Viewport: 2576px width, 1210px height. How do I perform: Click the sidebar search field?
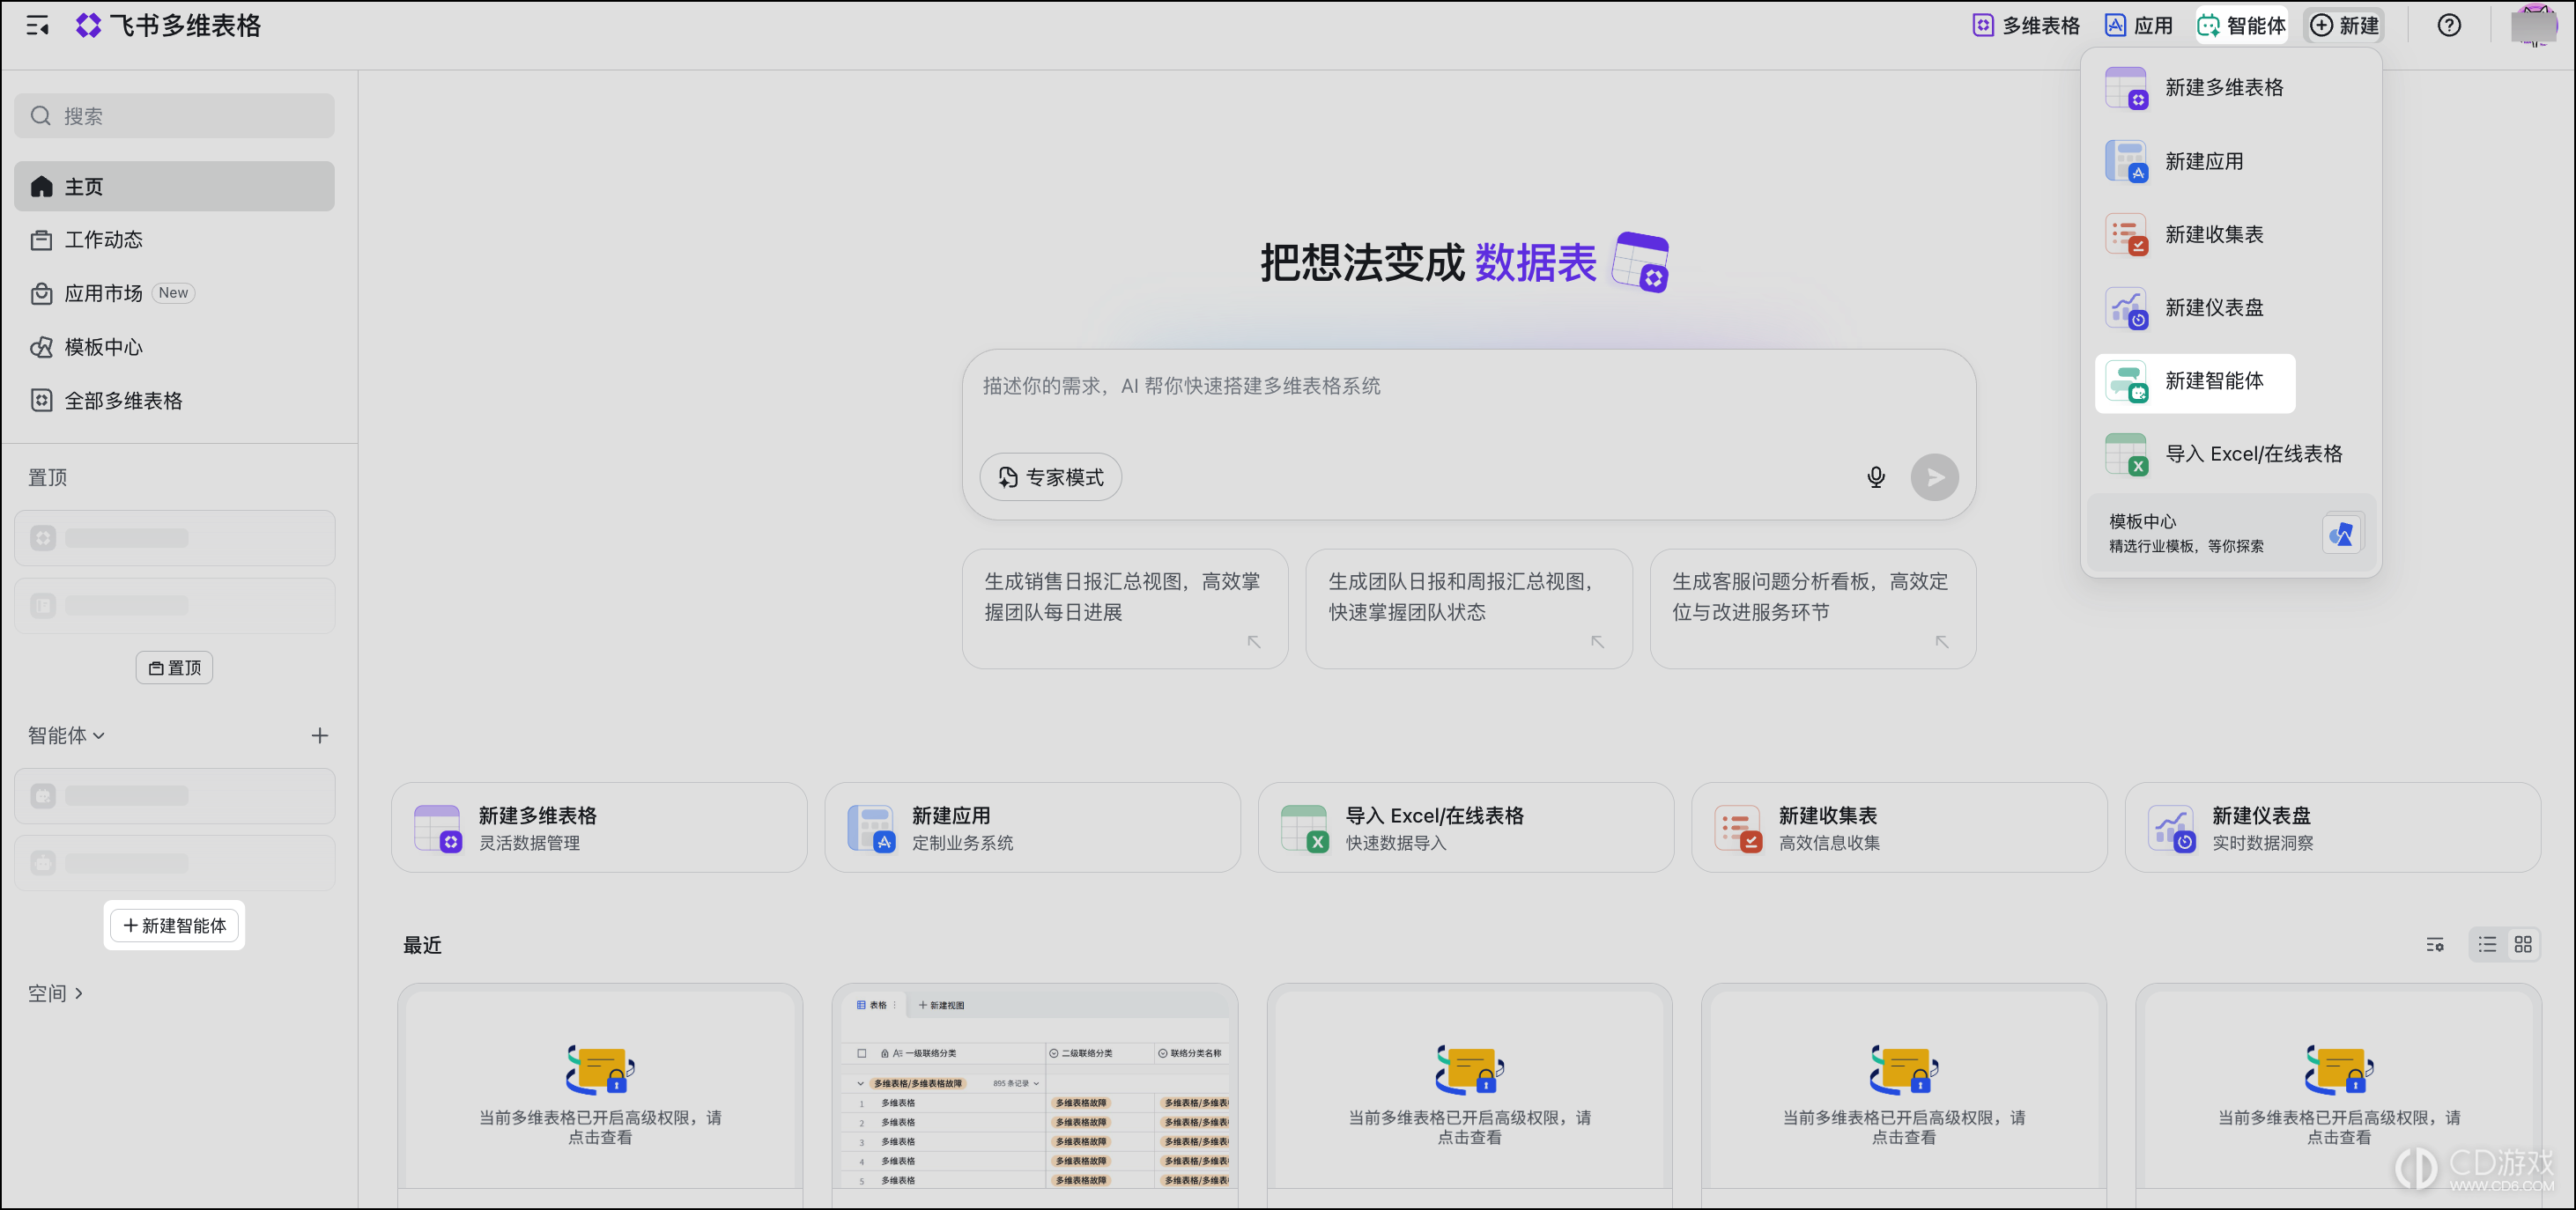(x=174, y=116)
